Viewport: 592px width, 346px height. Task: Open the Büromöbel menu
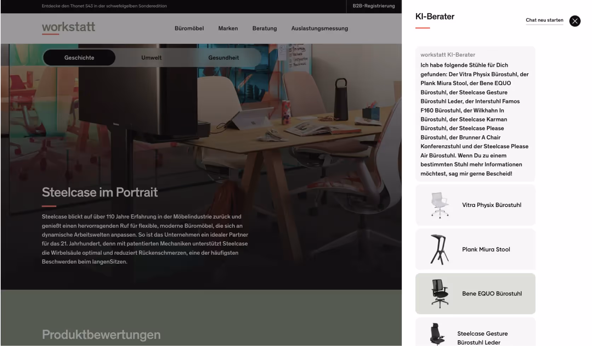pyautogui.click(x=189, y=28)
